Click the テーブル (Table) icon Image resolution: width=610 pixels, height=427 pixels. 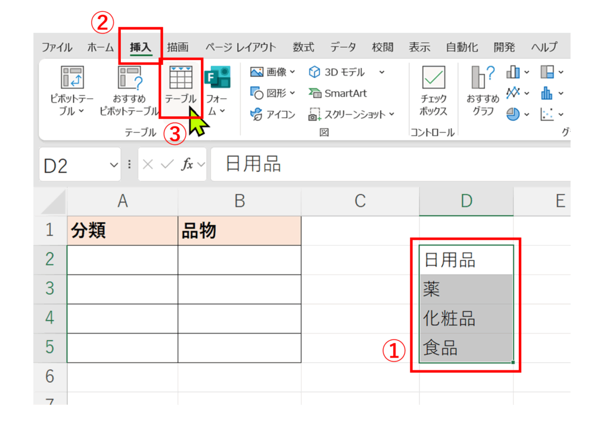click(x=180, y=86)
